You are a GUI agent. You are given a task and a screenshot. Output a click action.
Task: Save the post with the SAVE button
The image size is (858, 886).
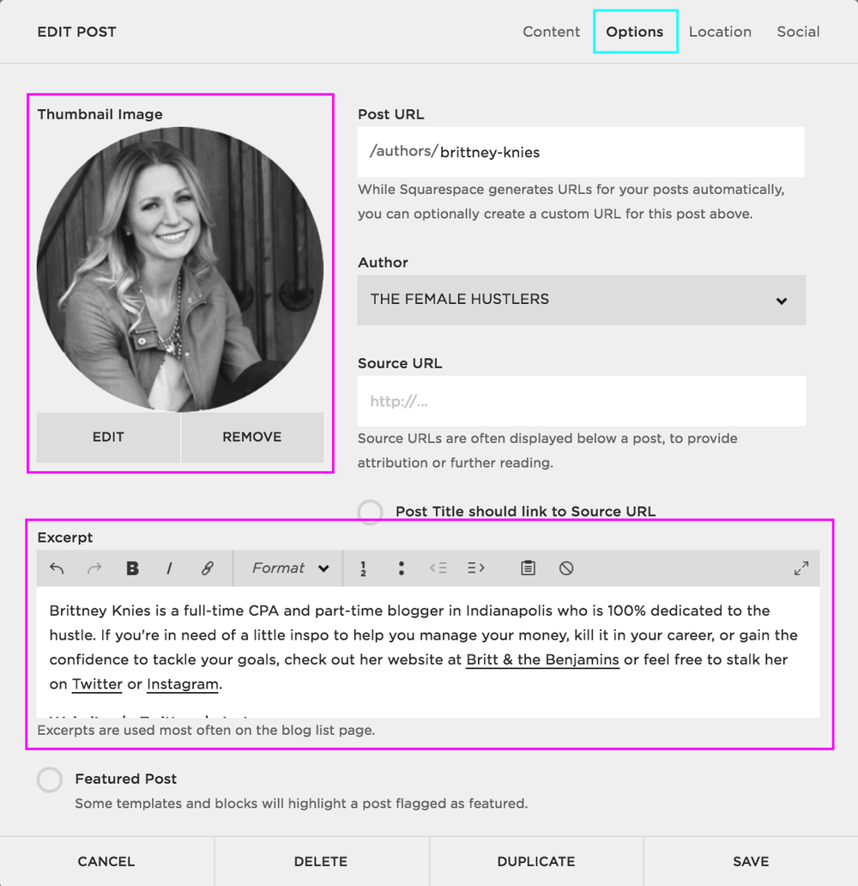pos(750,861)
